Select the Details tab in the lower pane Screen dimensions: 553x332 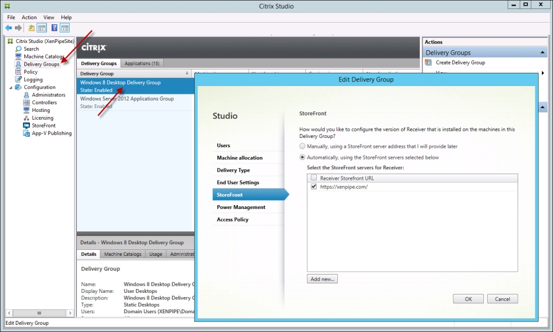(x=88, y=254)
